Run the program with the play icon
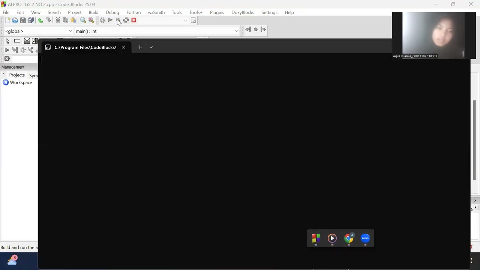The width and height of the screenshot is (480, 270). pyautogui.click(x=110, y=20)
